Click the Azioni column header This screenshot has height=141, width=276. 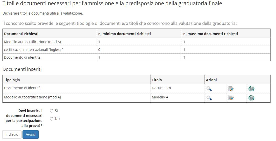(211, 80)
